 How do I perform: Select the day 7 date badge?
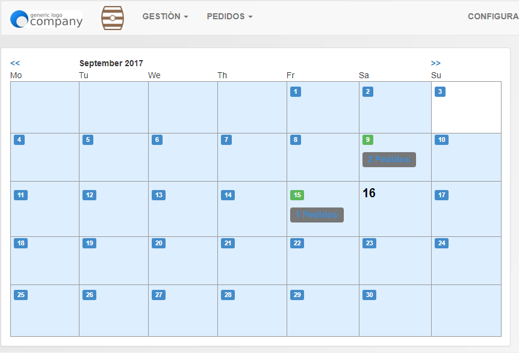click(x=226, y=140)
